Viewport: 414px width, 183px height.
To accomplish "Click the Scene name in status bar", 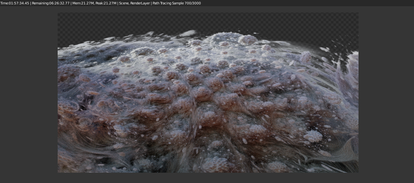I will click(123, 3).
